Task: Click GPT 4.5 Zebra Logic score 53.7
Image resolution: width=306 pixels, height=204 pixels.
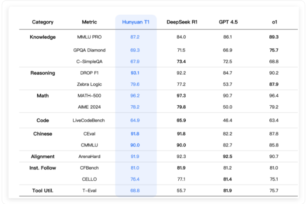Action: click(228, 84)
